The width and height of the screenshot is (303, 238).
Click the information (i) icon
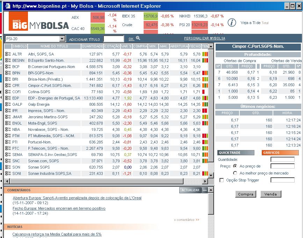(x=232, y=23)
